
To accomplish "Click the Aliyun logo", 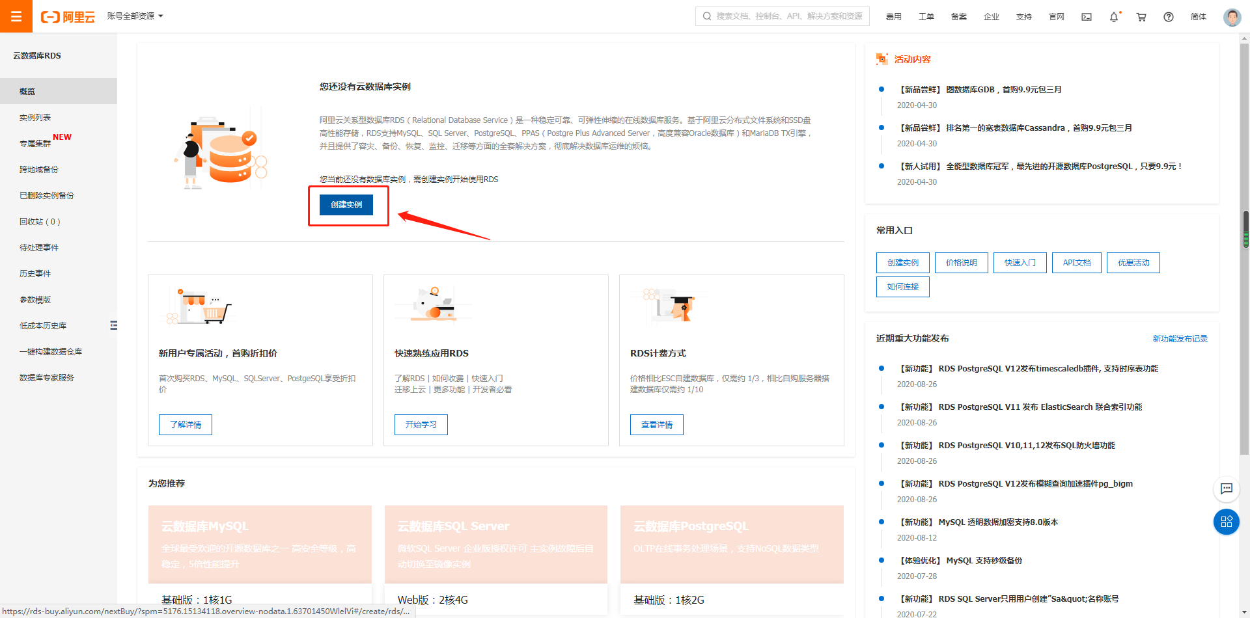I will (68, 17).
